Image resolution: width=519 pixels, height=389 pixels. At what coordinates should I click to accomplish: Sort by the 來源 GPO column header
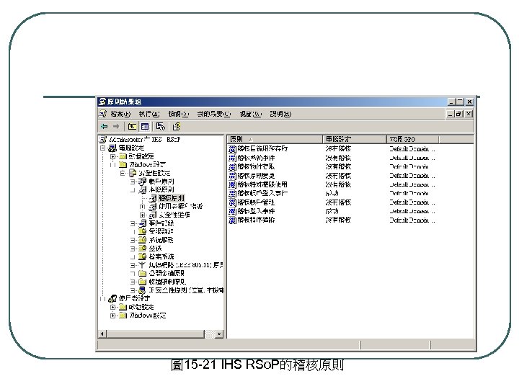412,139
